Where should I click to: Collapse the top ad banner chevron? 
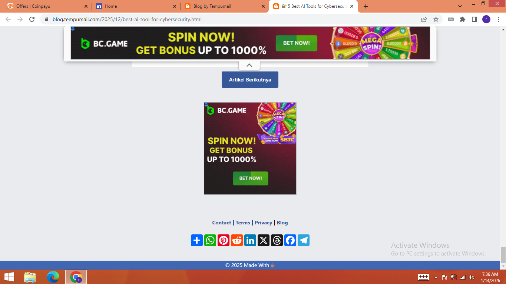[249, 65]
